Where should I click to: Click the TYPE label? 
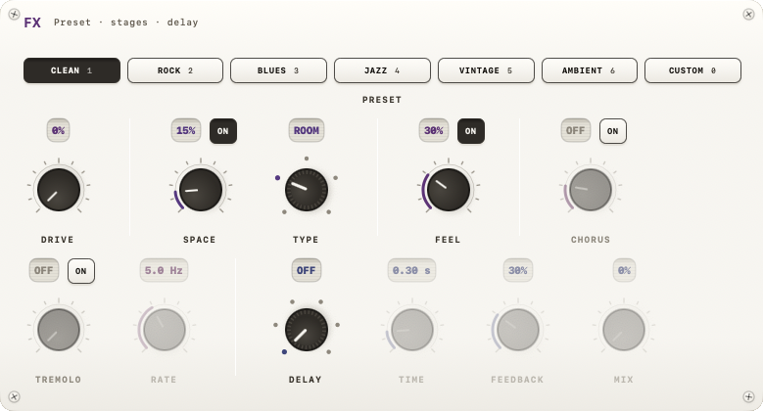pos(306,240)
